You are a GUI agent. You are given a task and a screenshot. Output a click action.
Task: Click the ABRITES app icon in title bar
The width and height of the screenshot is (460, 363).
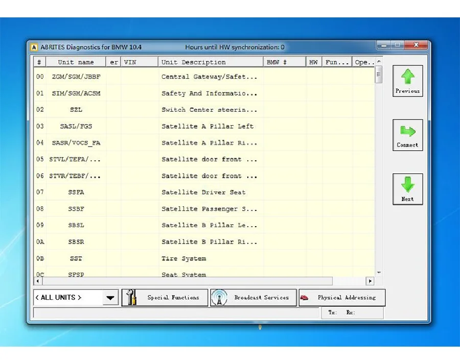(34, 47)
